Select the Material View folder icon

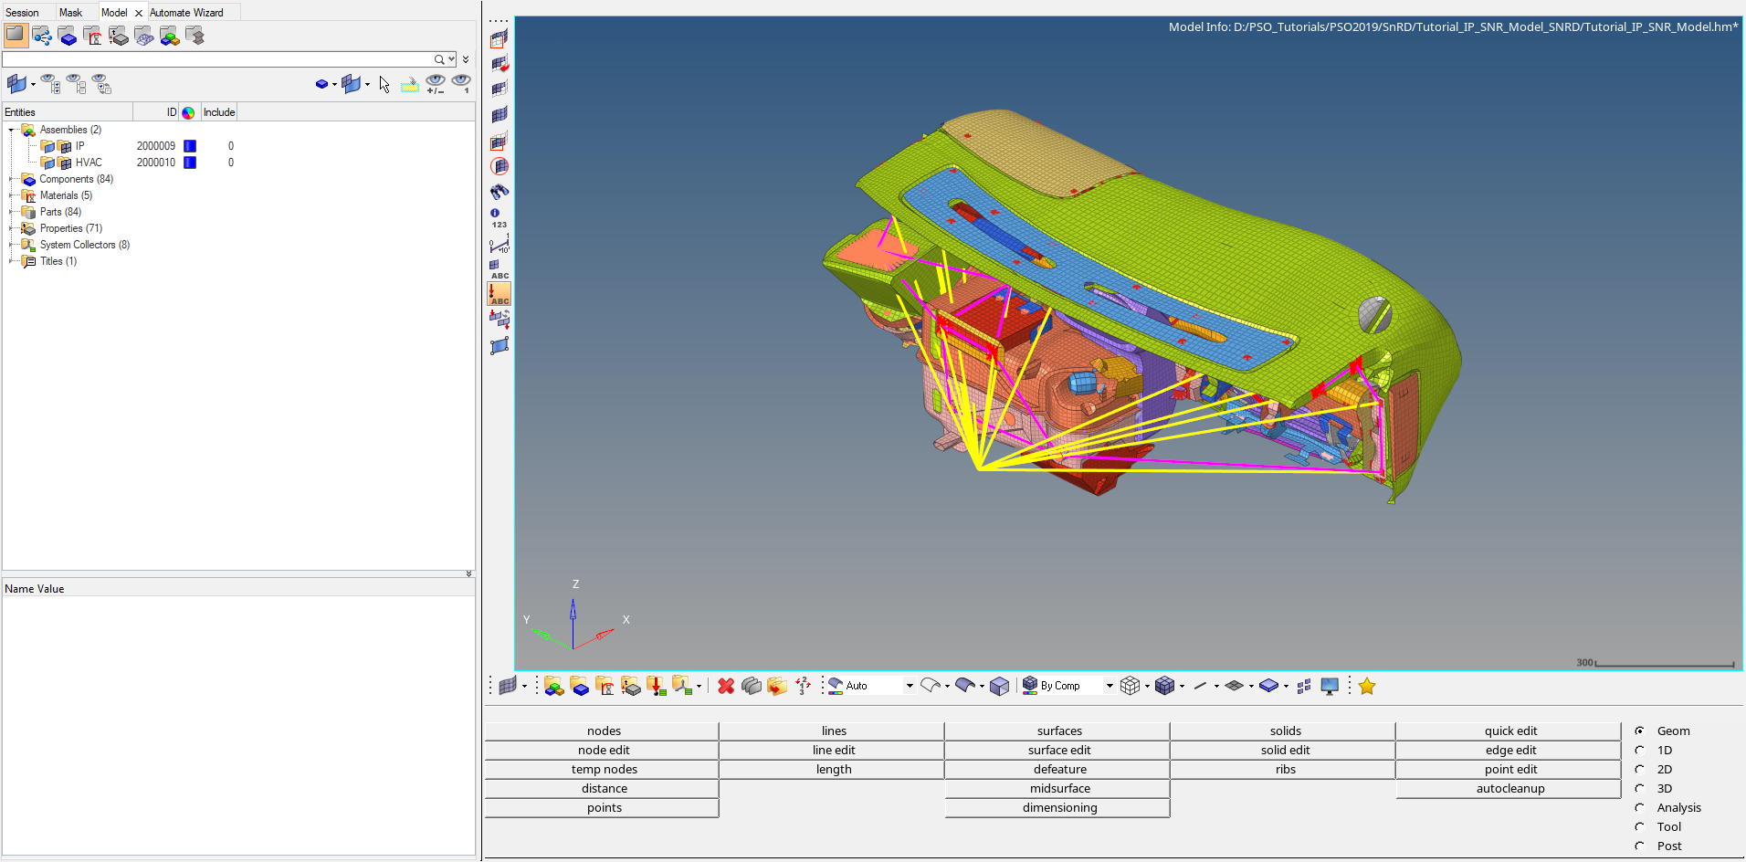(92, 36)
